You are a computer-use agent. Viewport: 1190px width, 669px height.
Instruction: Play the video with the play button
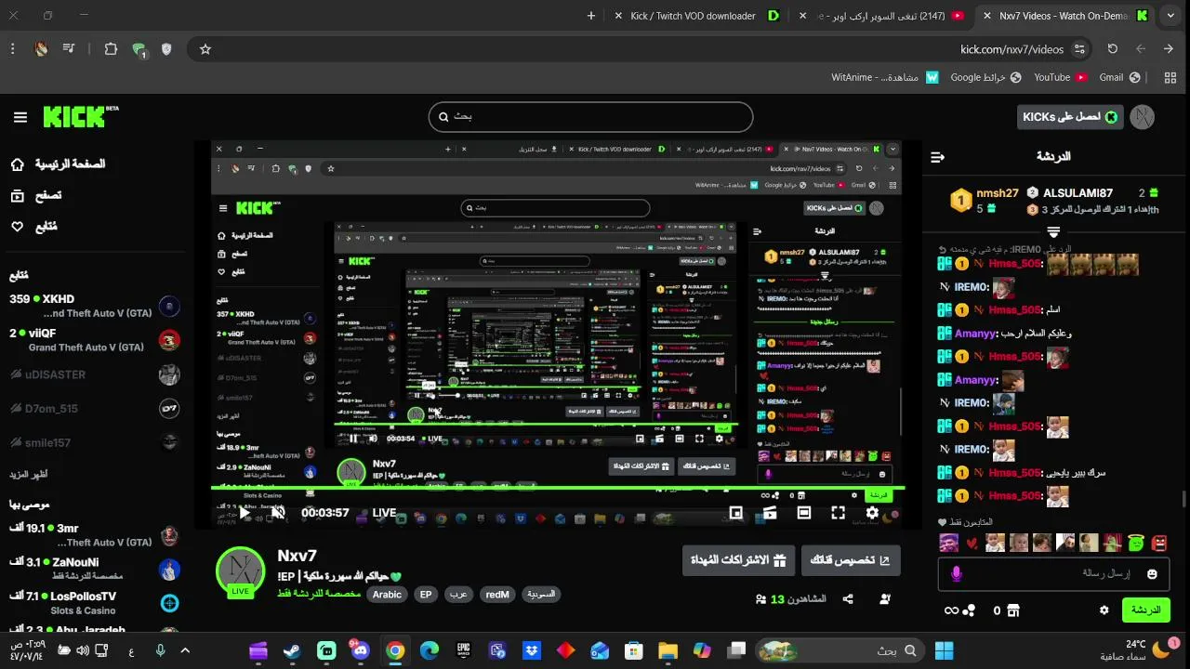pos(245,513)
